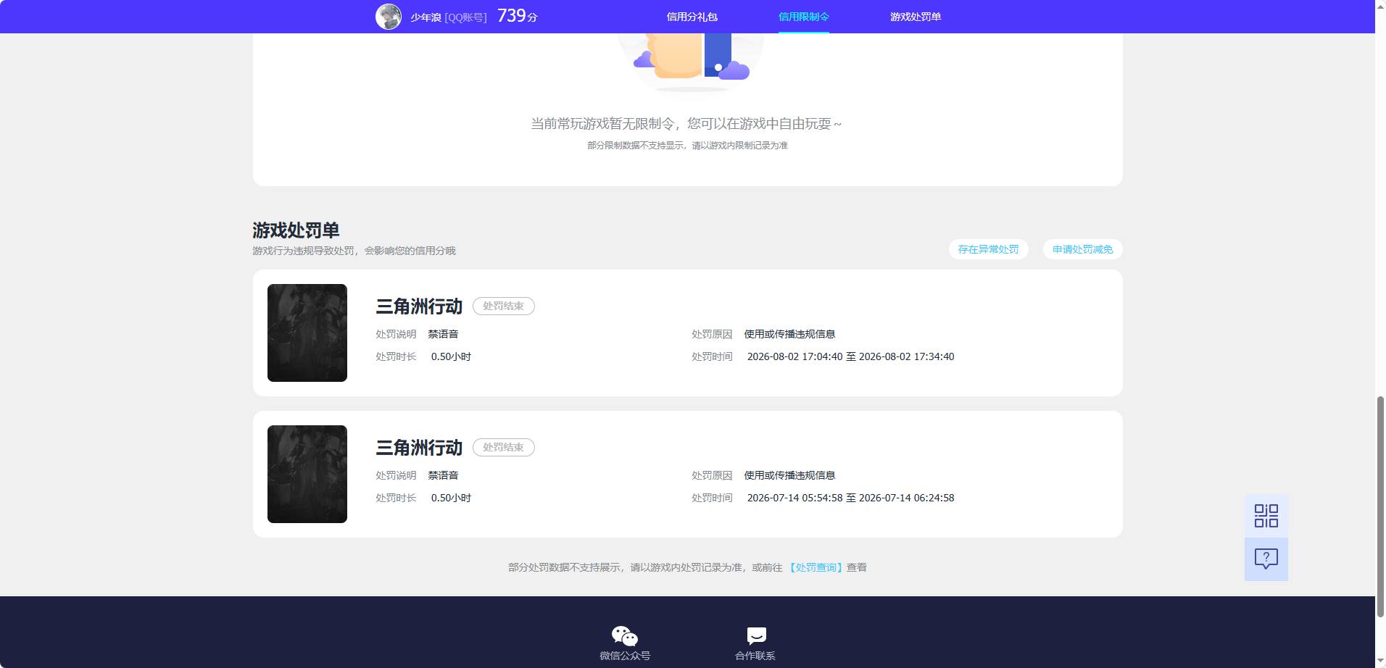
Task: Click 处罚结束 badge on 2026-08-02 record
Action: pyautogui.click(x=503, y=306)
